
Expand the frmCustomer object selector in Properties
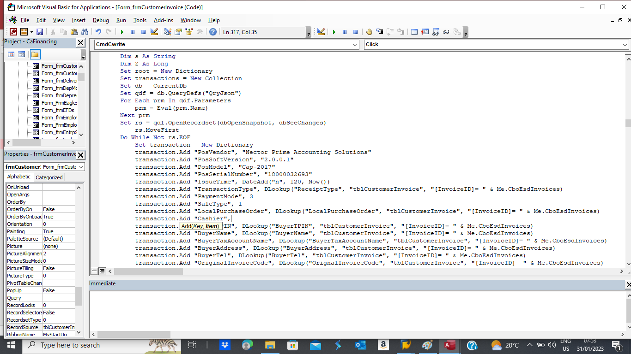pyautogui.click(x=81, y=167)
